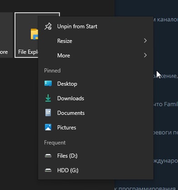Click the blue Desktop monitor icon
The width and height of the screenshot is (178, 190).
pyautogui.click(x=48, y=83)
